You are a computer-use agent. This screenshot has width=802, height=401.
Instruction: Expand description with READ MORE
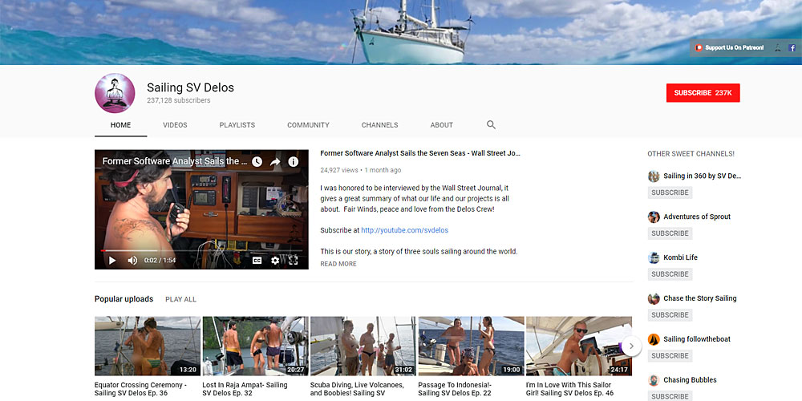pyautogui.click(x=338, y=264)
